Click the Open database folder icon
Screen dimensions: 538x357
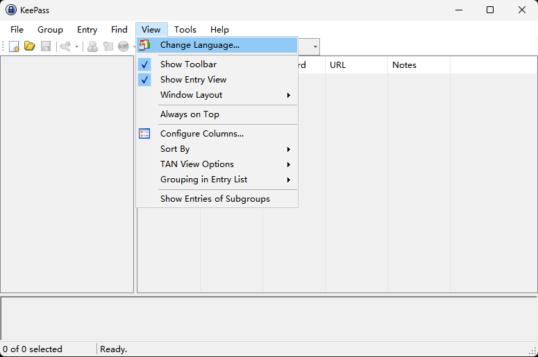(30, 46)
